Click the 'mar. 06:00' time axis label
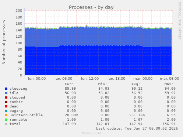This screenshot has height=137, width=183. click(169, 79)
